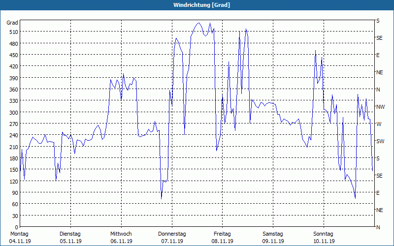Viewport: 394px width, 246px height.
Task: Click the "Dienstag" day label
Action: pyautogui.click(x=70, y=234)
